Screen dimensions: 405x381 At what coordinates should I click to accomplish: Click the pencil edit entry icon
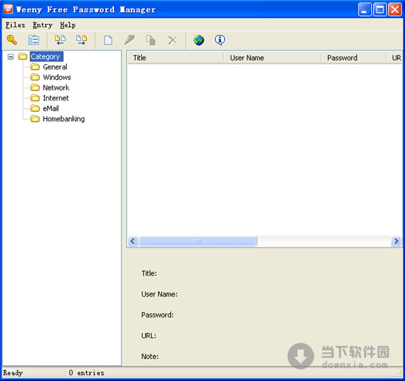pyautogui.click(x=130, y=41)
